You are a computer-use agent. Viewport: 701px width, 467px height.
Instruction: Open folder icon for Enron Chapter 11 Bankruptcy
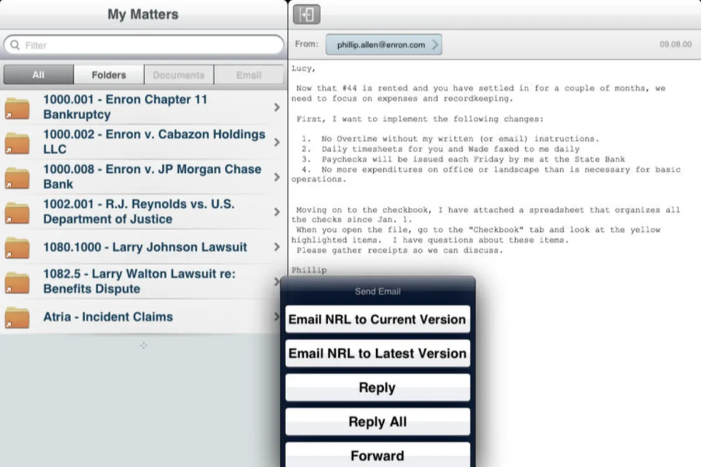pyautogui.click(x=17, y=108)
